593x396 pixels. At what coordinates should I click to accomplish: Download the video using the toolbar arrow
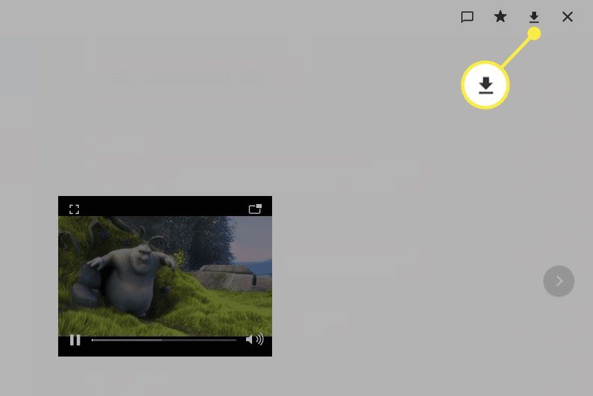534,17
